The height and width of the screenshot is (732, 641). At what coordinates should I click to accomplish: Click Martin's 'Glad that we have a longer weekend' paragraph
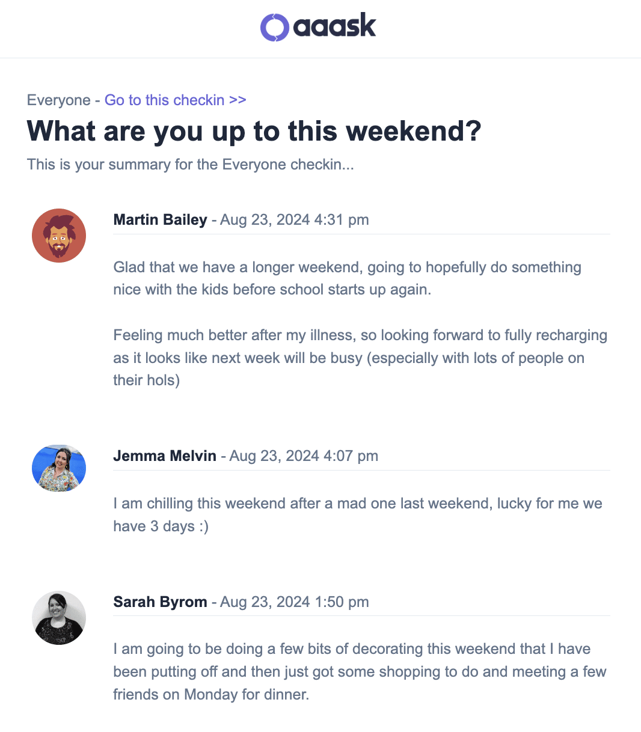(x=348, y=278)
